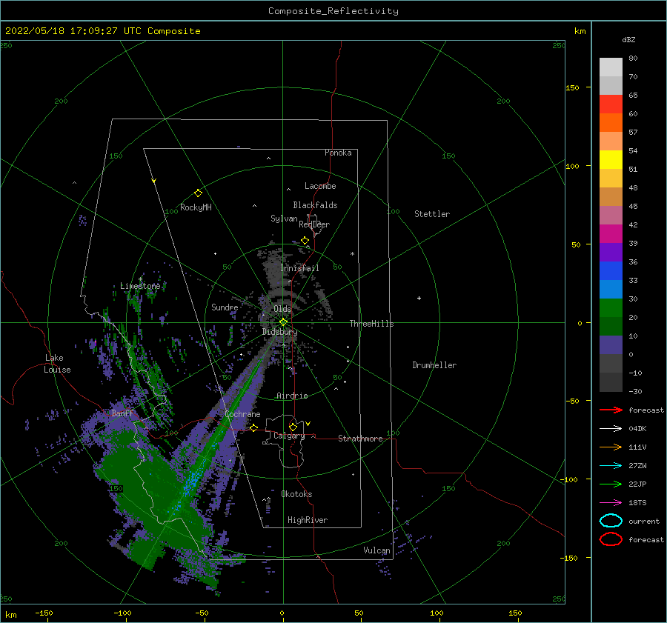Click the cyan current ellipse symbol
667x623 pixels.
611,521
